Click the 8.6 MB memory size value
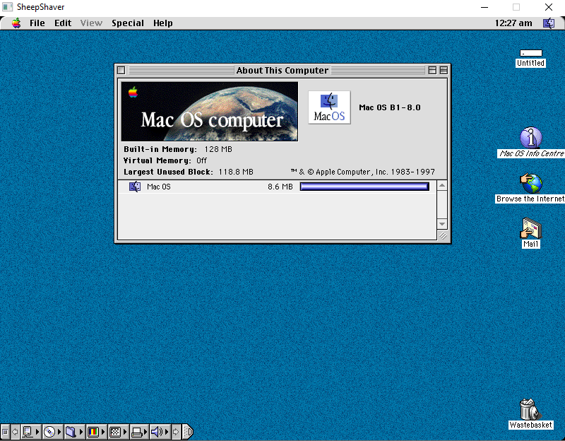The width and height of the screenshot is (565, 441). click(280, 187)
